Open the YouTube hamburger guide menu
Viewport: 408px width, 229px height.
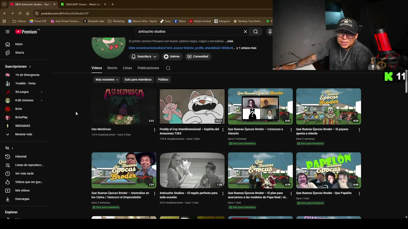(8, 31)
